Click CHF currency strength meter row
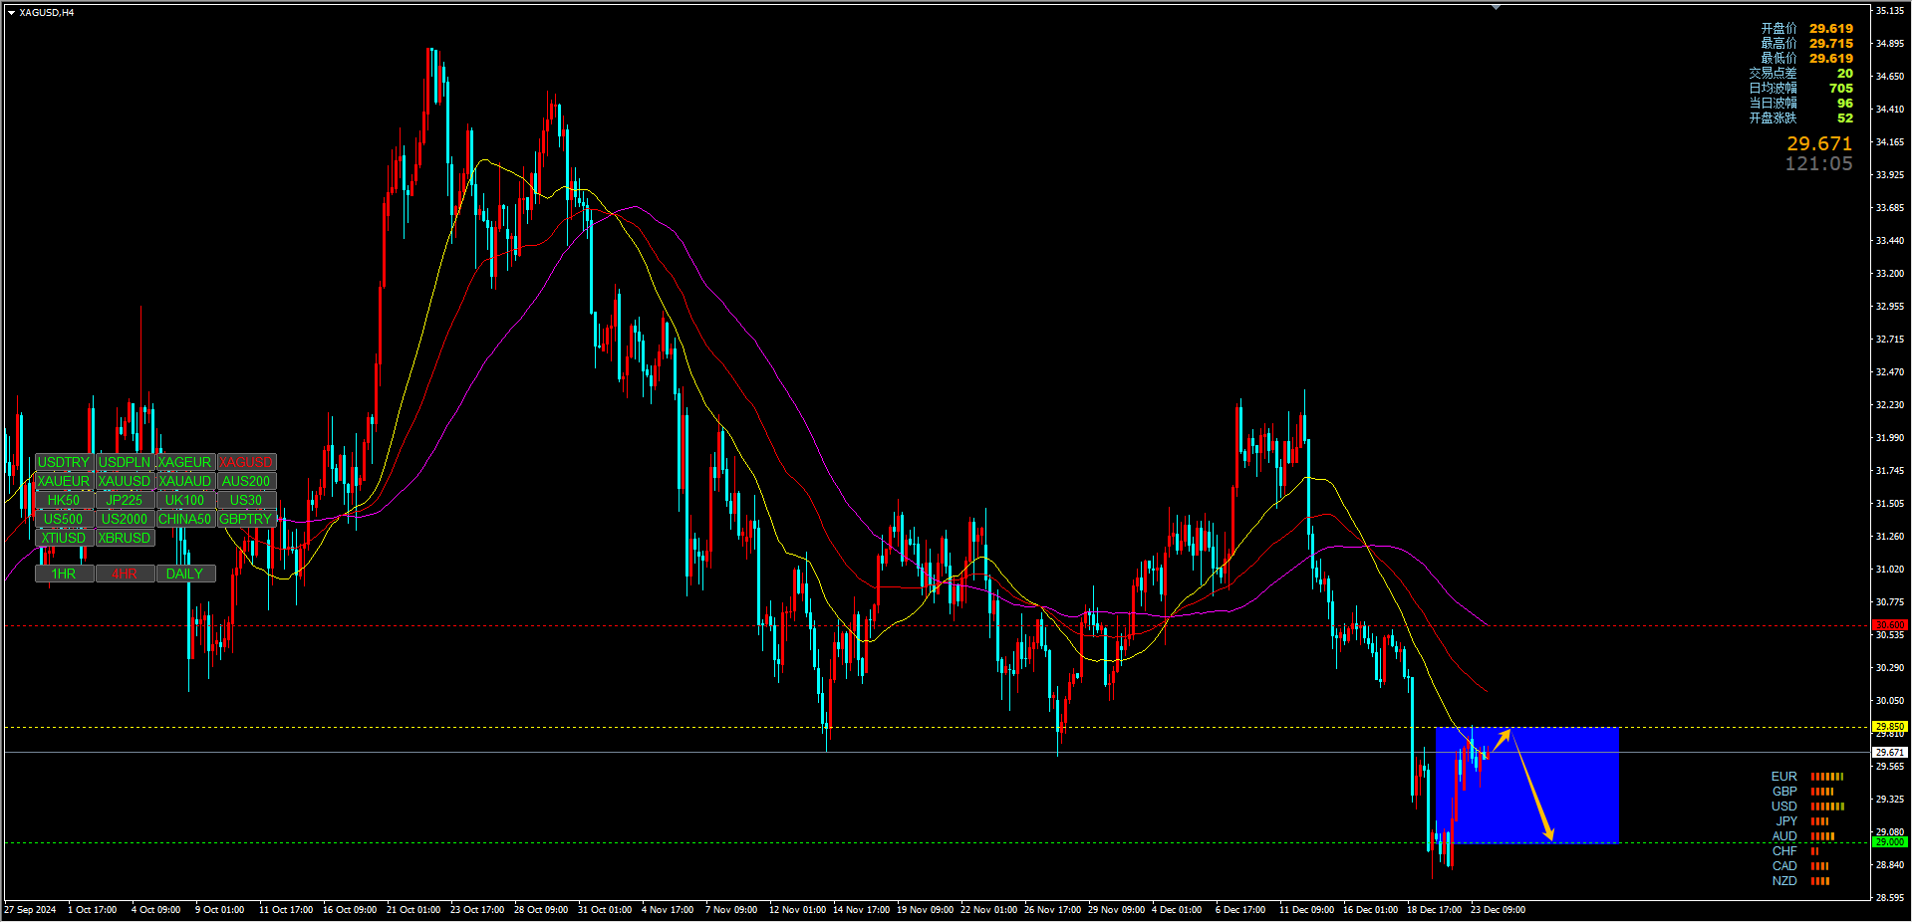1913x923 pixels. (x=1795, y=851)
